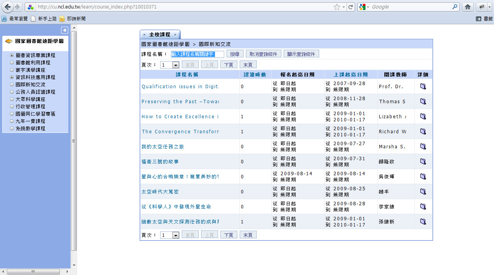Click details icon in 太空時代大篤密 row

pos(423,191)
